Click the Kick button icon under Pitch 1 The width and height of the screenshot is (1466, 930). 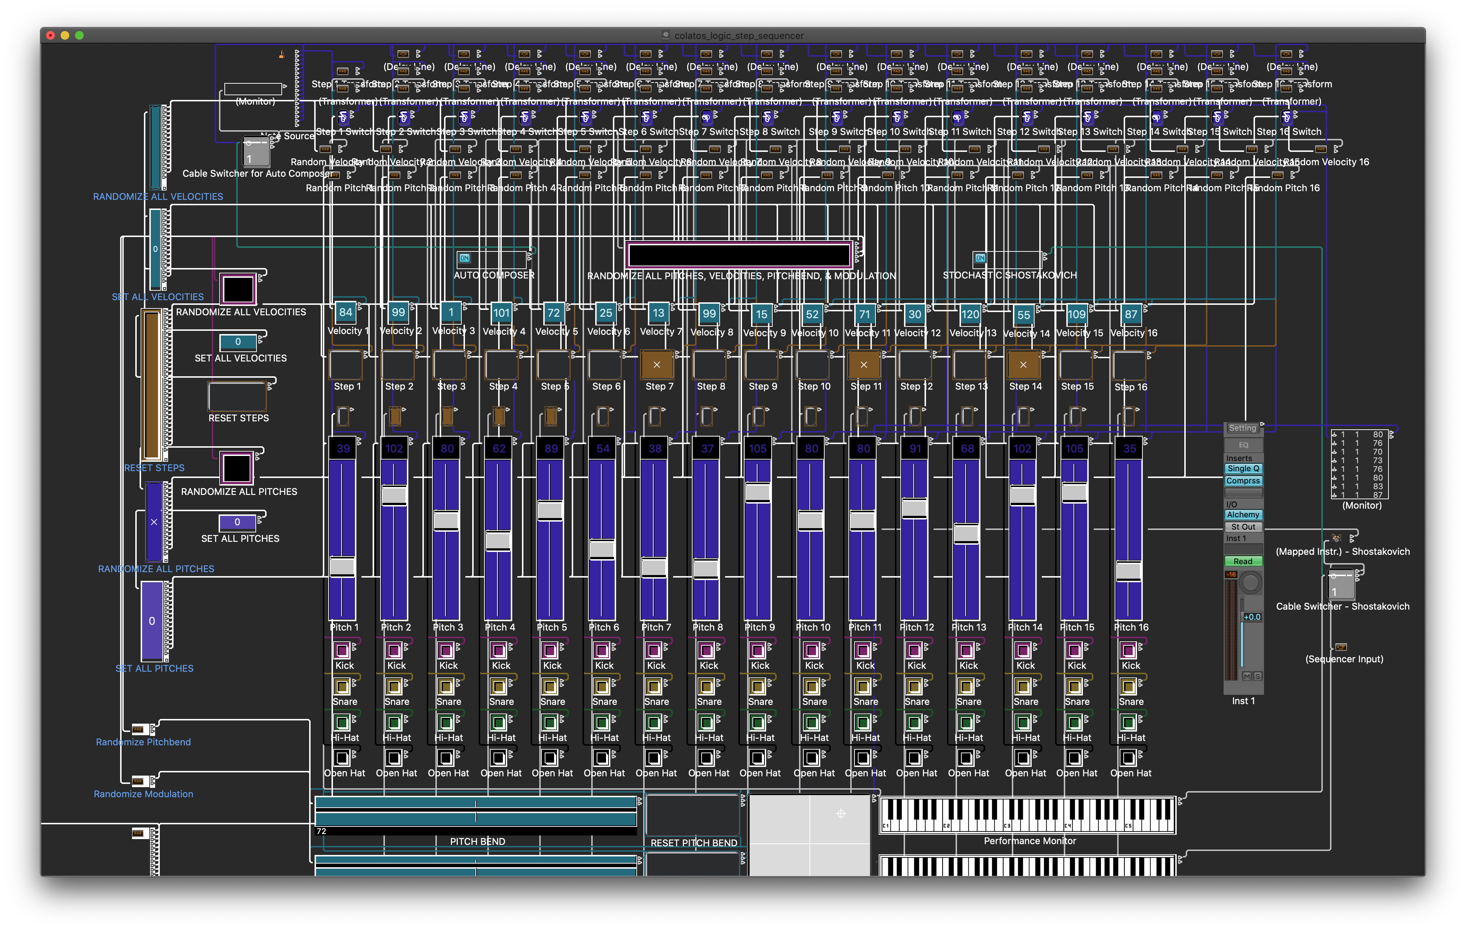[x=342, y=651]
